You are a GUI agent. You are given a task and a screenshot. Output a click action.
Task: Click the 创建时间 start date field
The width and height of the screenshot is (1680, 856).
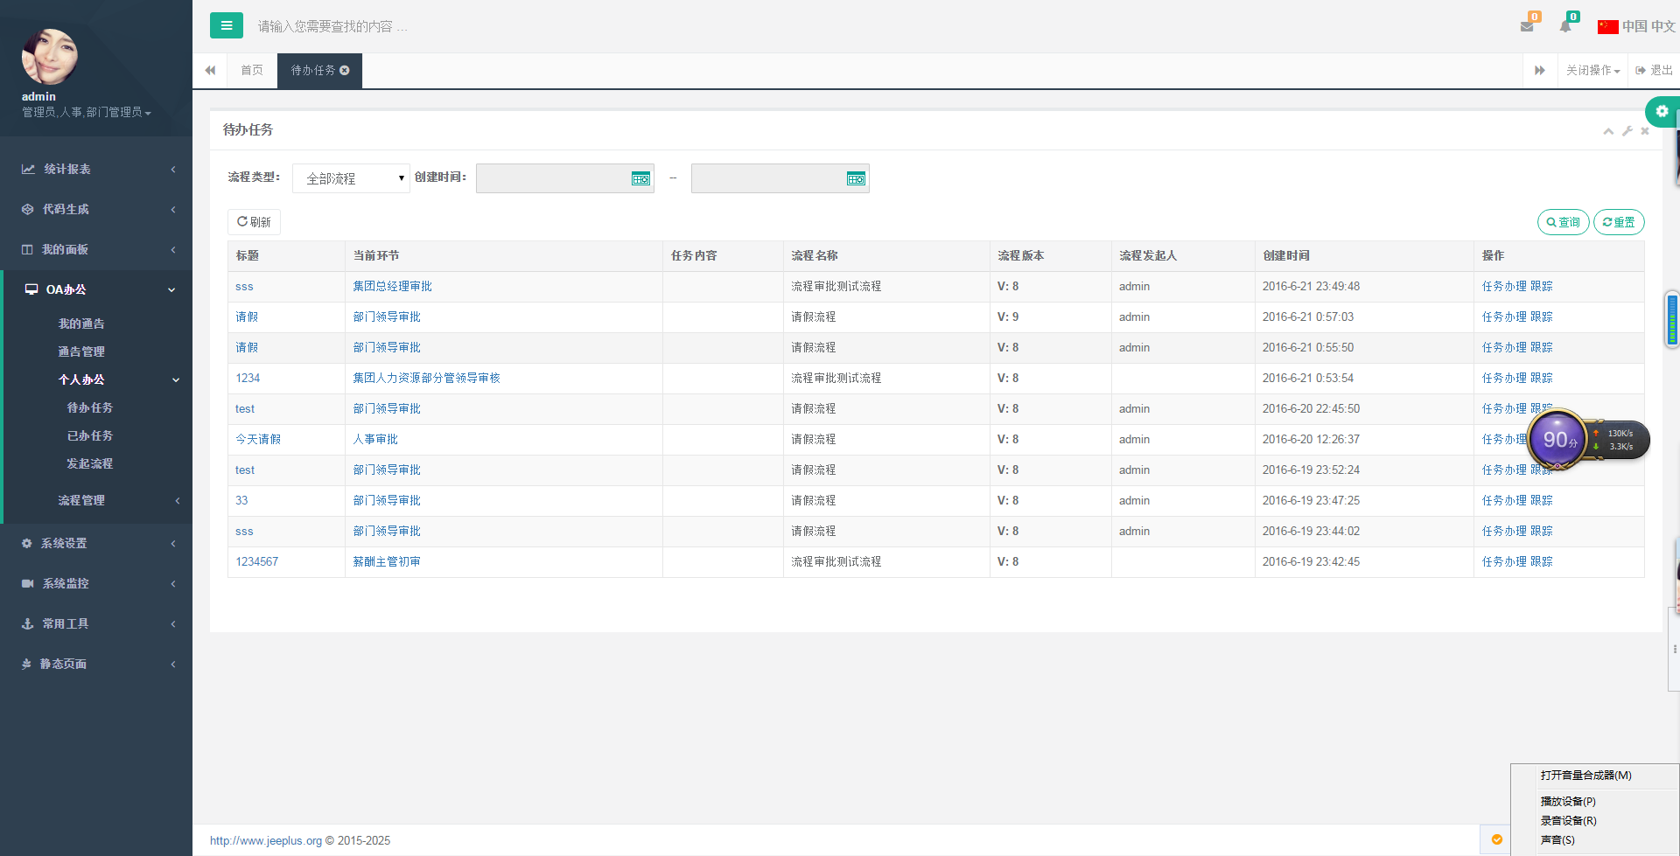pos(564,178)
